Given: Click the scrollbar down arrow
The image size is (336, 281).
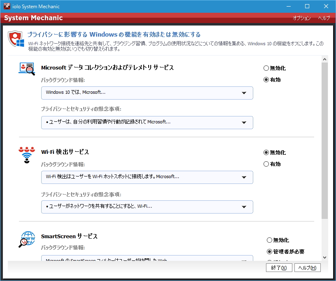Looking at the screenshot, I should (x=324, y=258).
